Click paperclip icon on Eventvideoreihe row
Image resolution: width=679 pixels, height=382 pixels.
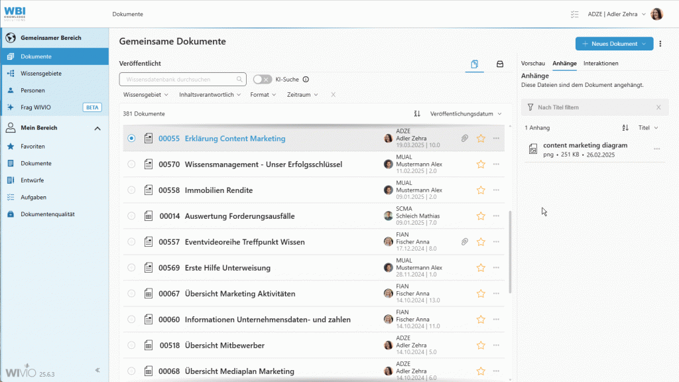465,242
